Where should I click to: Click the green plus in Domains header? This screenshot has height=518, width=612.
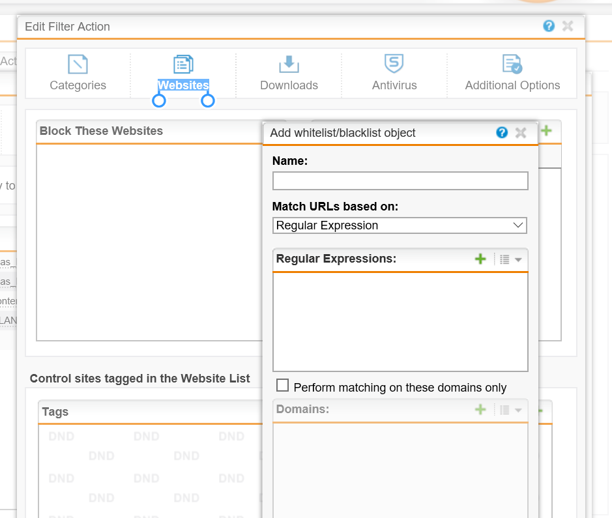(480, 410)
